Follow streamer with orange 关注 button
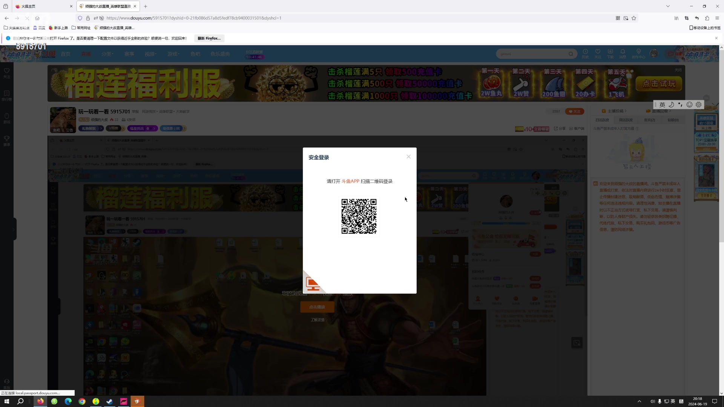This screenshot has height=407, width=724. 575,112
